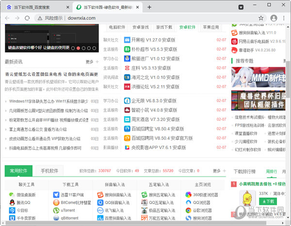Click the browser back arrow
Image resolution: width=291 pixels, height=226 pixels.
point(7,18)
